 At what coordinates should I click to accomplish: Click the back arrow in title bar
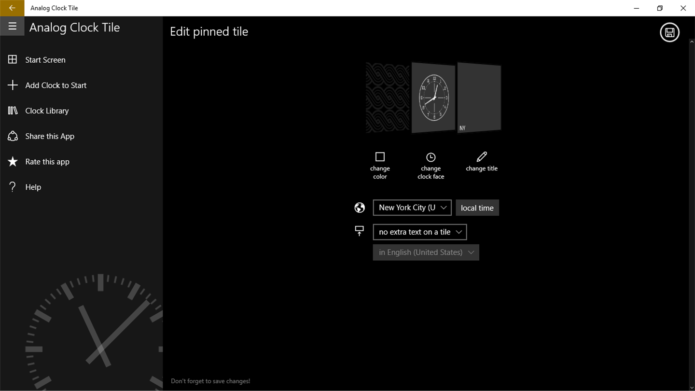(12, 8)
